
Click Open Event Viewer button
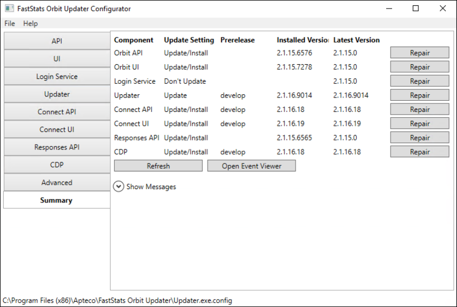click(x=252, y=166)
